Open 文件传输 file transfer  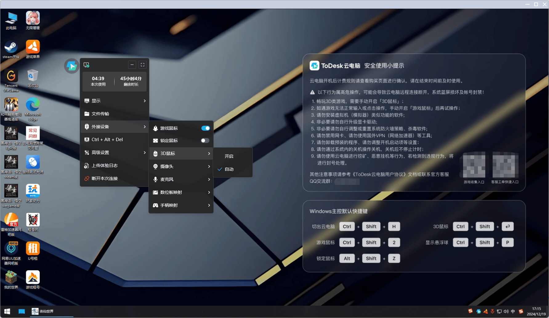115,114
